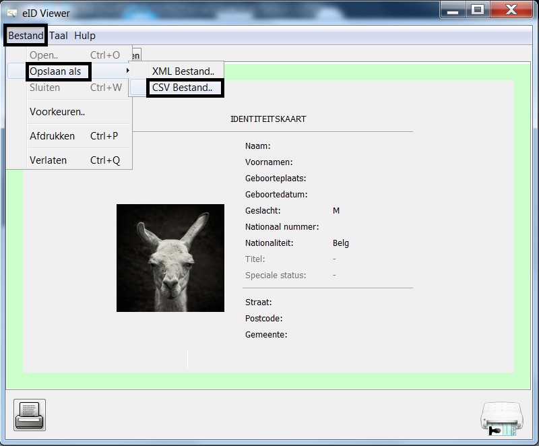Screen dimensions: 539x446
Task: Click the Nationaliteit value Belg
Action: point(341,243)
